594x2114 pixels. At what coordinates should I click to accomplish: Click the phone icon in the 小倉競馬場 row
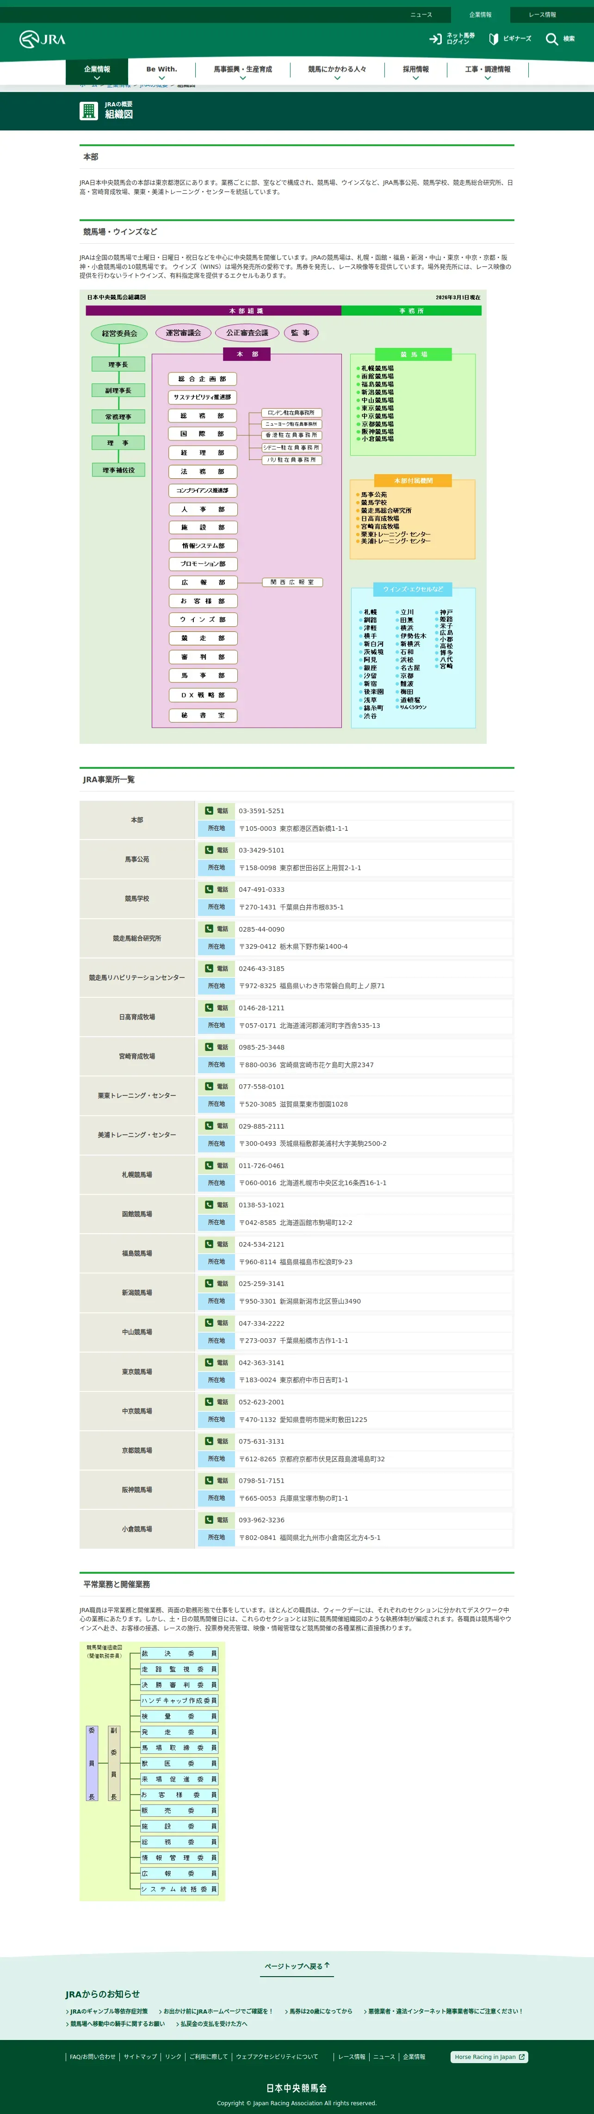point(209,1520)
